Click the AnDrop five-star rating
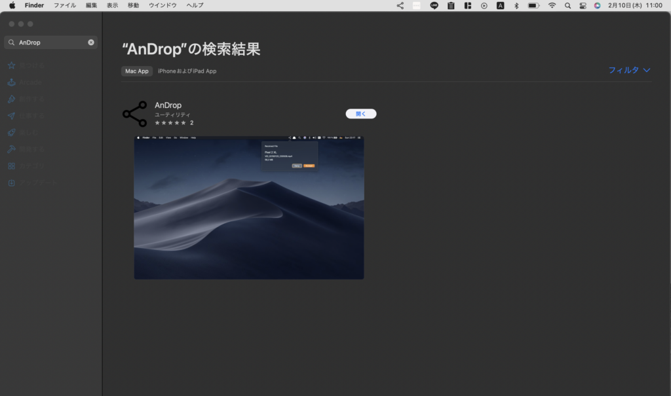 click(170, 123)
